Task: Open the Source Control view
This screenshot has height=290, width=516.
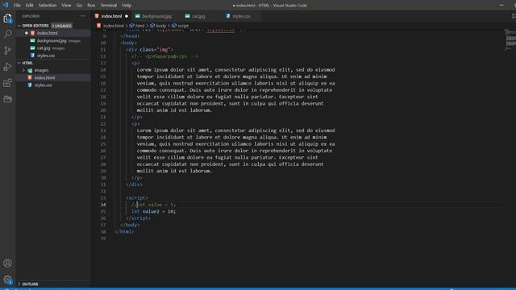Action: [x=7, y=50]
